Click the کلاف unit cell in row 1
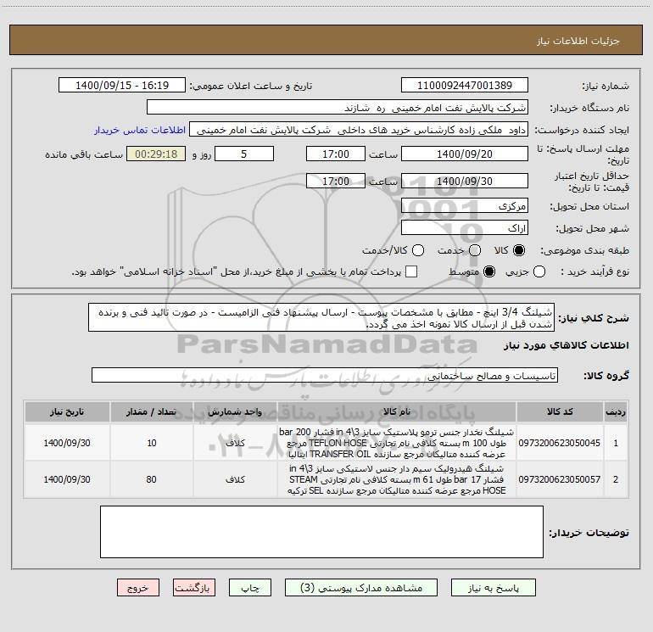 click(x=235, y=443)
